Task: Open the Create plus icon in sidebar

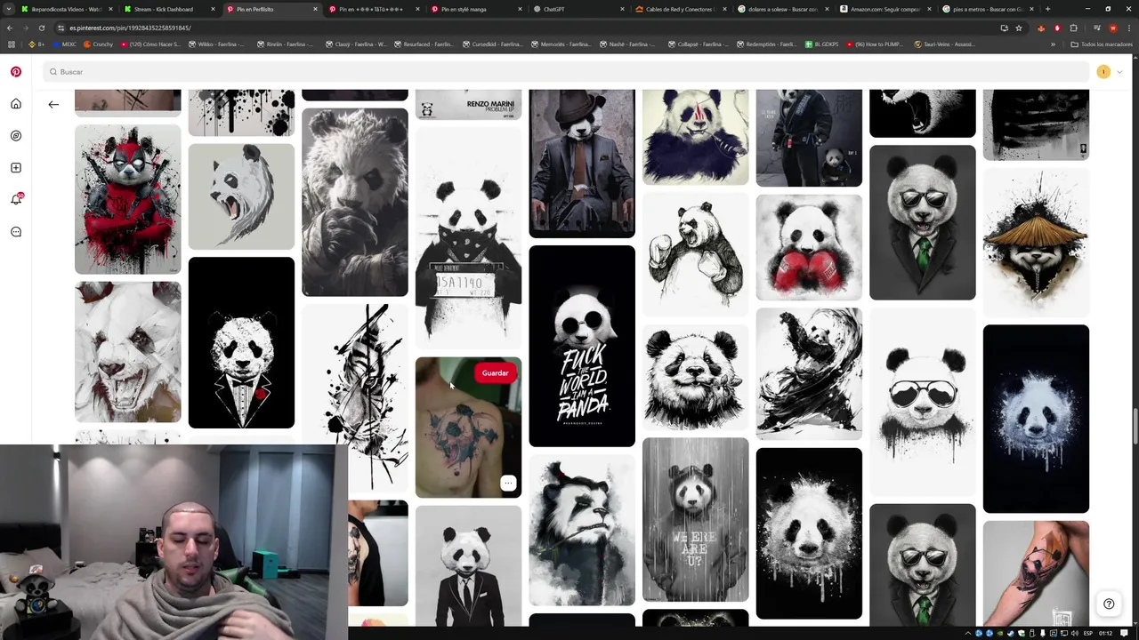Action: click(16, 168)
